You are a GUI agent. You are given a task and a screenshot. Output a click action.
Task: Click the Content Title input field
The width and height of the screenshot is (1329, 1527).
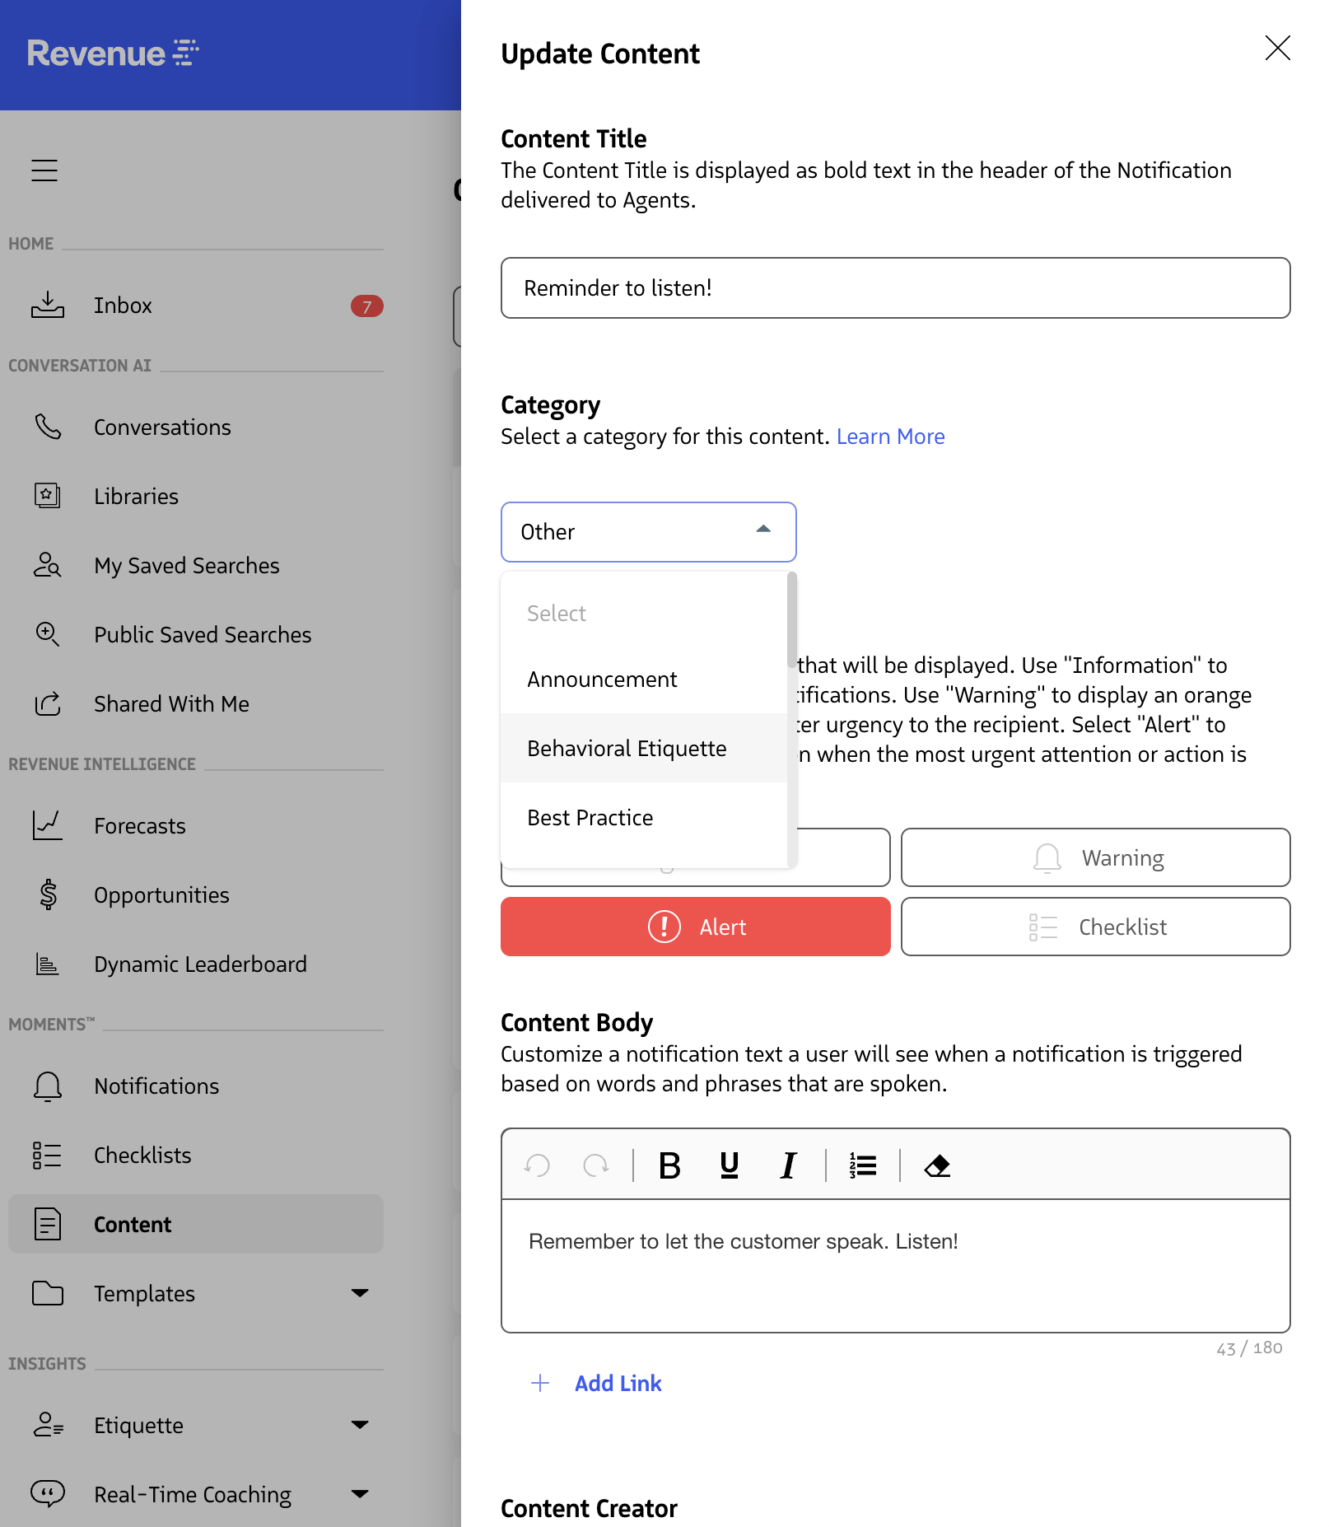click(x=895, y=287)
